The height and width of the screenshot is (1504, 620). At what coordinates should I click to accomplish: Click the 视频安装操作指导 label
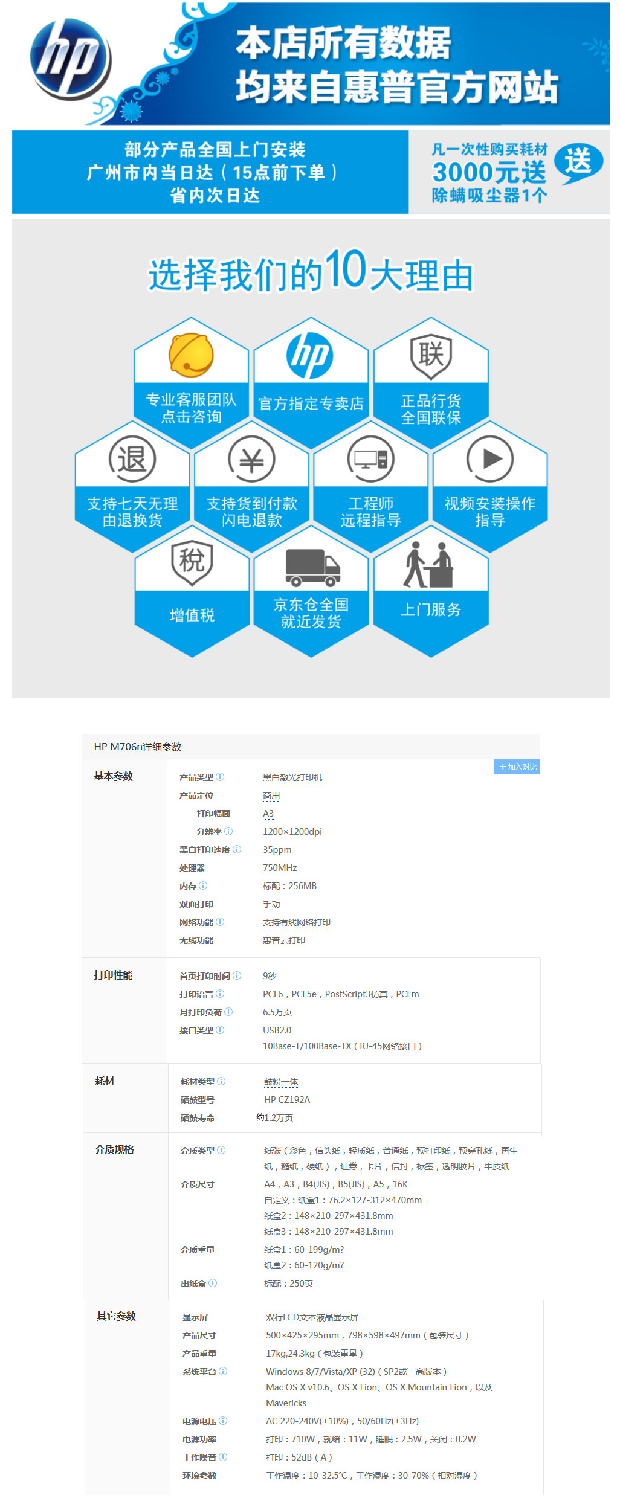(490, 512)
